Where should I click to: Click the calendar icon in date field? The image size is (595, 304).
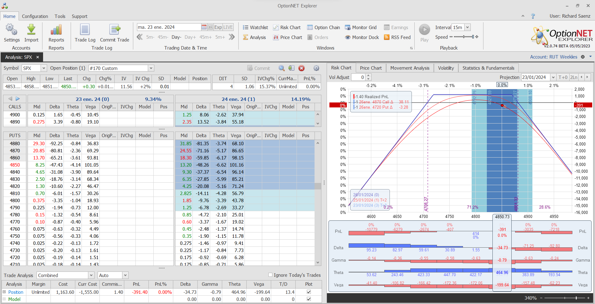tap(204, 27)
